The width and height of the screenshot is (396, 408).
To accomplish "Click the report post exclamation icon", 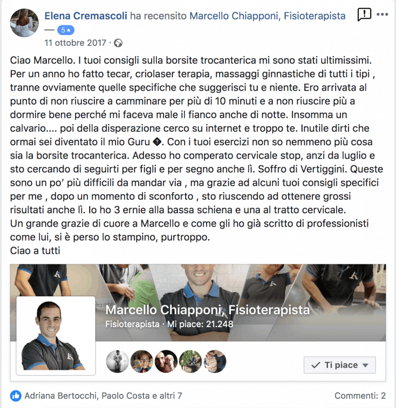I will 364,14.
